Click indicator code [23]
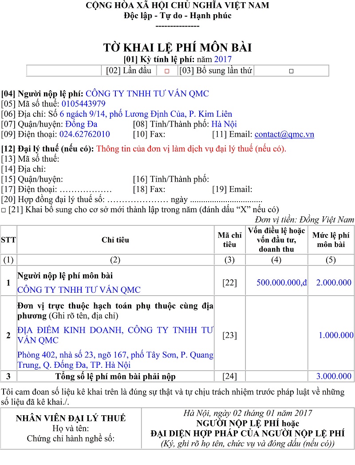The height and width of the screenshot is (465, 355). point(230,335)
